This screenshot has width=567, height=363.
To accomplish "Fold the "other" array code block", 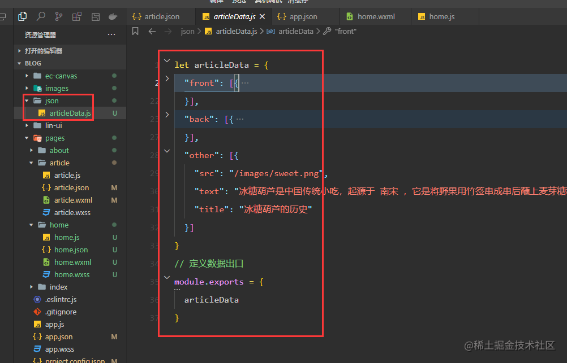I will point(167,151).
